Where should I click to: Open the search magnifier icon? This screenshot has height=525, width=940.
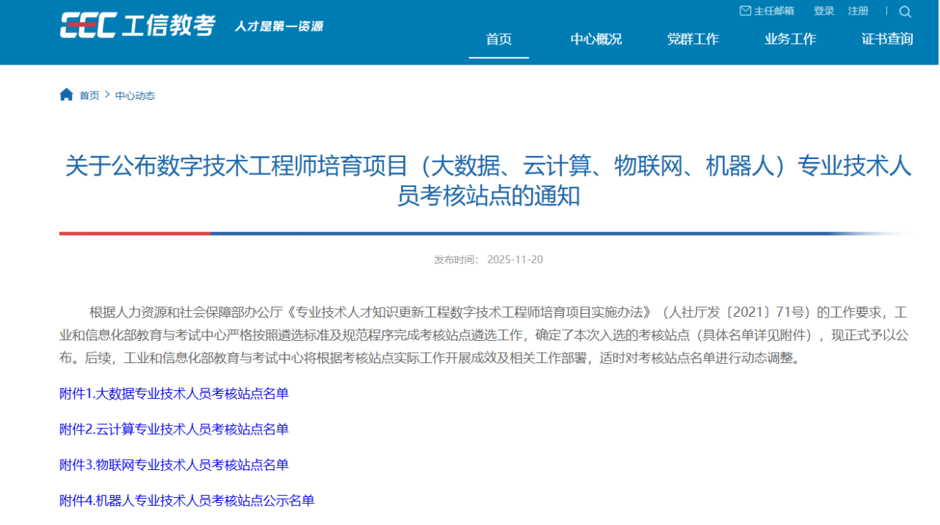(905, 12)
